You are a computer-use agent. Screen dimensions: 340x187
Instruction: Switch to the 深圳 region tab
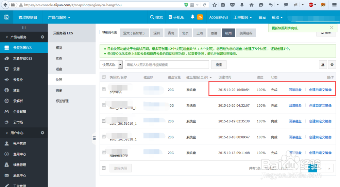[x=156, y=33]
